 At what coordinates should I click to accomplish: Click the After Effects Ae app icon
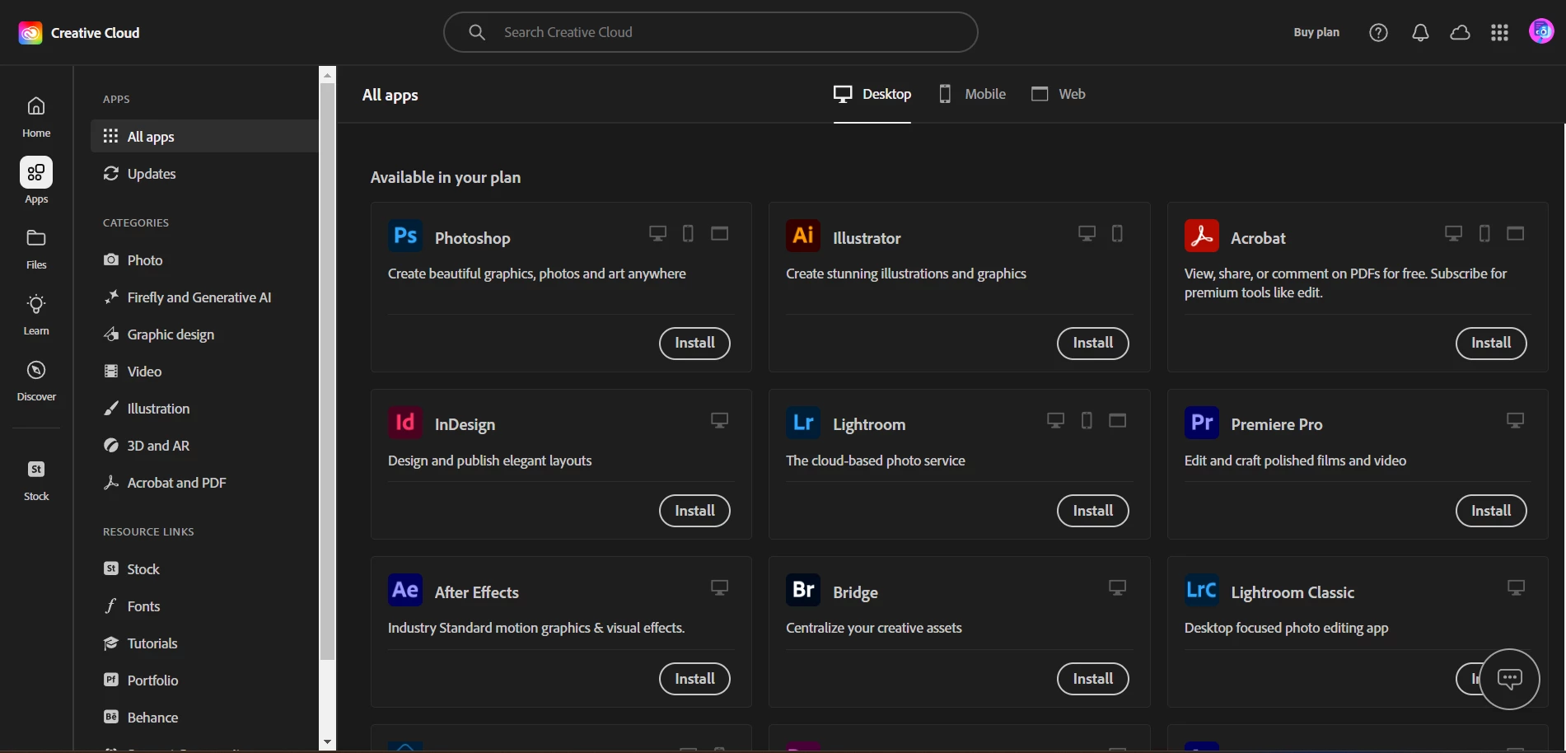click(x=405, y=590)
